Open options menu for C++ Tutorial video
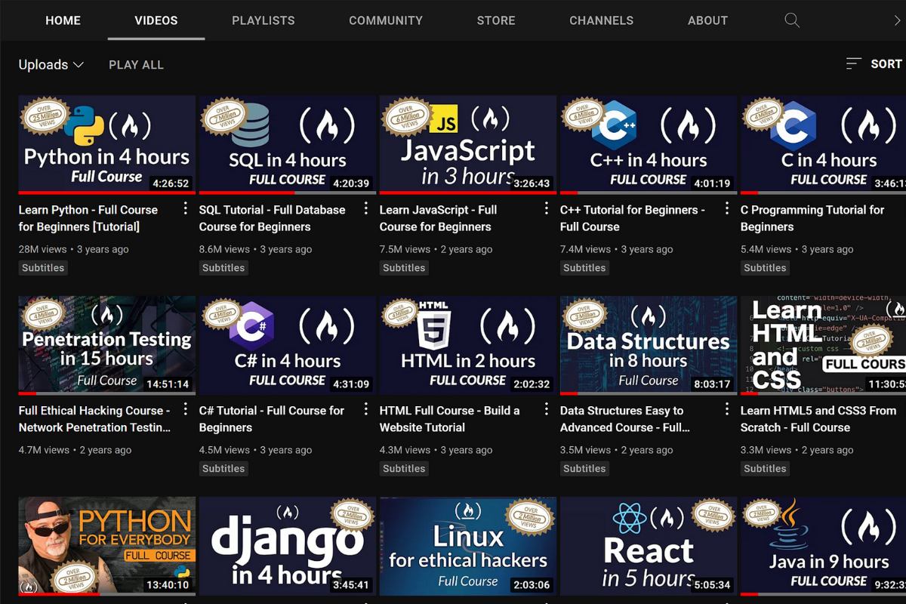Screen dimensions: 906x604 pyautogui.click(x=727, y=208)
